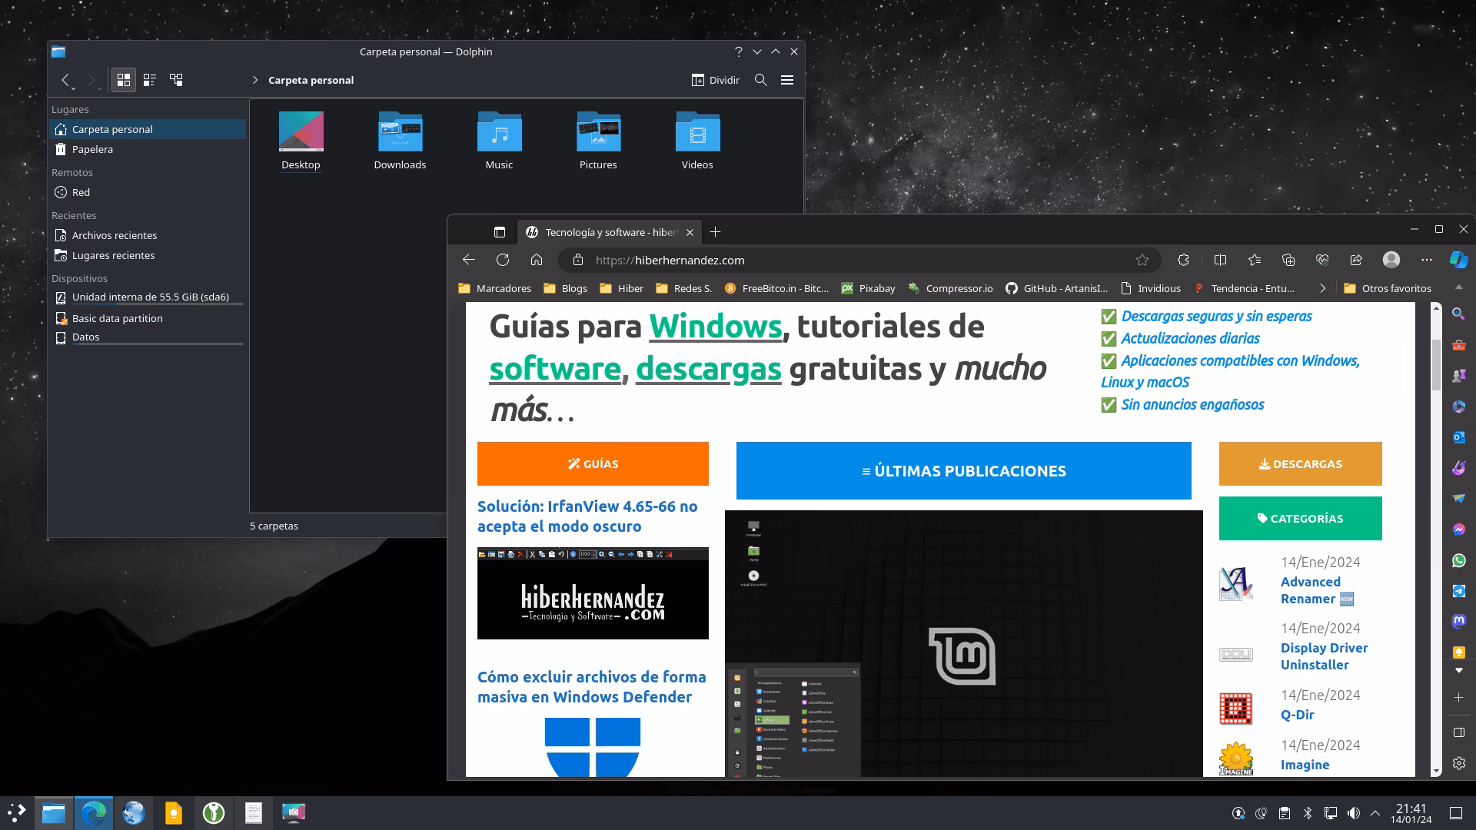The width and height of the screenshot is (1476, 830).
Task: Open Telegram in Edge sidebar
Action: 1458,591
